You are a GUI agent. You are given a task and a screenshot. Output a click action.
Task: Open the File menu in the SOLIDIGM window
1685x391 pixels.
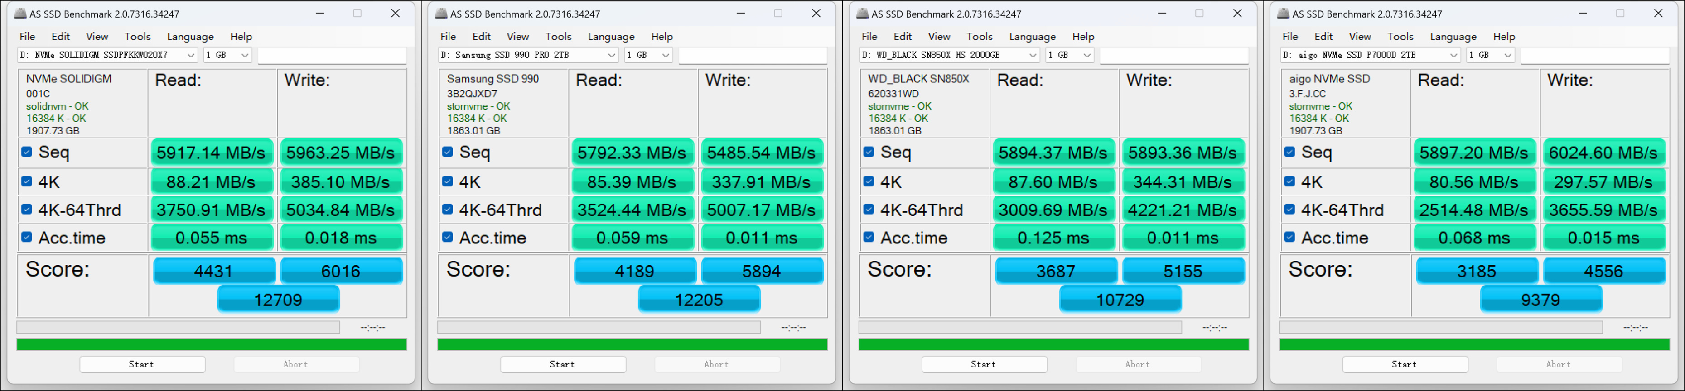[28, 37]
